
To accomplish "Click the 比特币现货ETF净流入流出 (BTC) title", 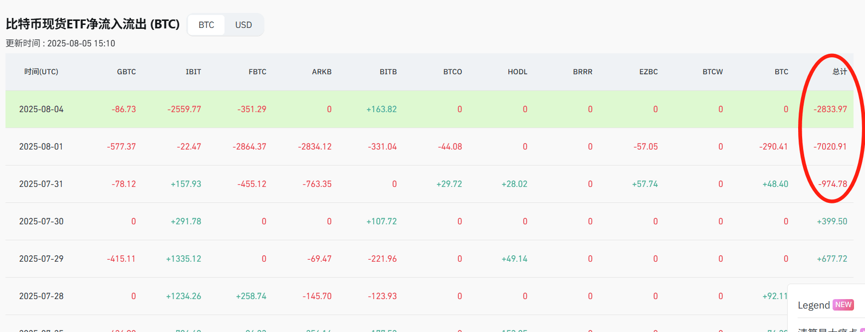I will pos(93,24).
